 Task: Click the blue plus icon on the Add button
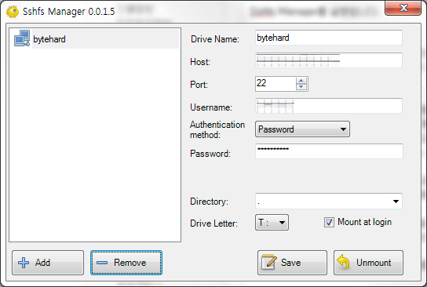(24, 263)
